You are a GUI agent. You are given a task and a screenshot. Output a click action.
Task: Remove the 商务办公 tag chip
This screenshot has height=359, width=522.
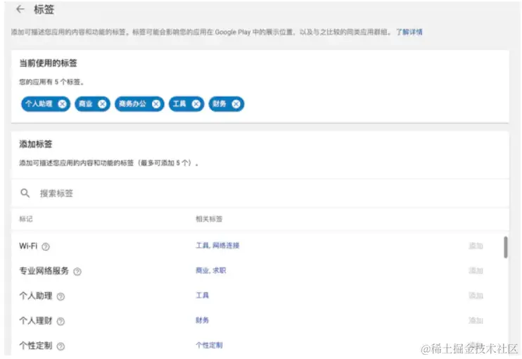[x=155, y=104]
